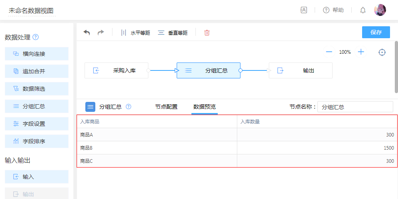Click the 节点名称 input field
This screenshot has width=398, height=199.
(x=355, y=107)
